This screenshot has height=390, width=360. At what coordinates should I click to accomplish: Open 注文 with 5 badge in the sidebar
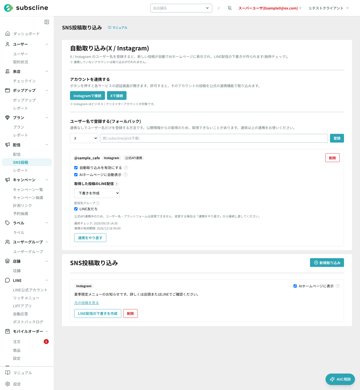point(27,342)
